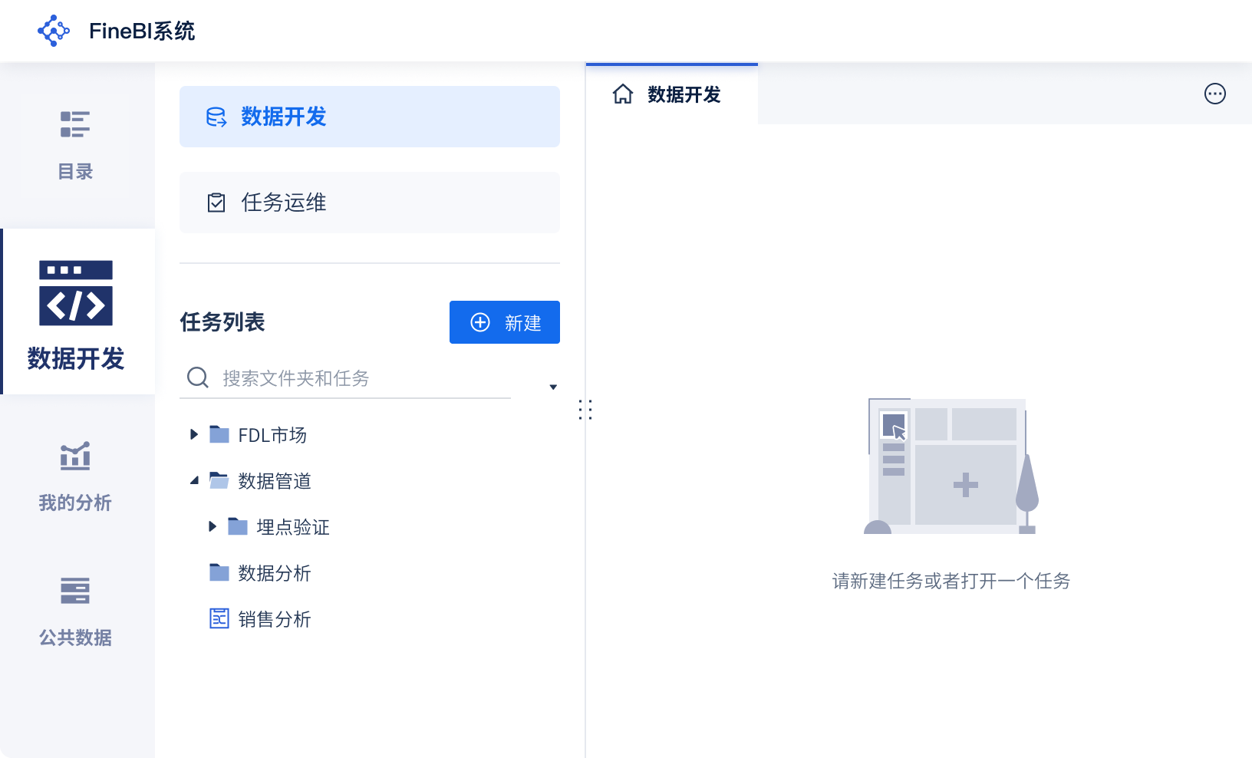Select the 数据分析 folder
Screen dimensions: 1252x758
274,573
